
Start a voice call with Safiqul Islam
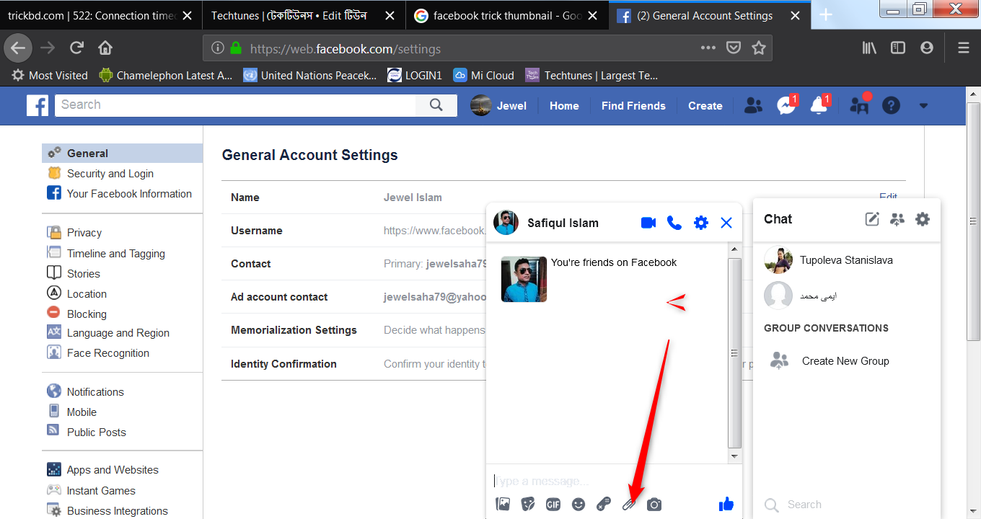[674, 223]
